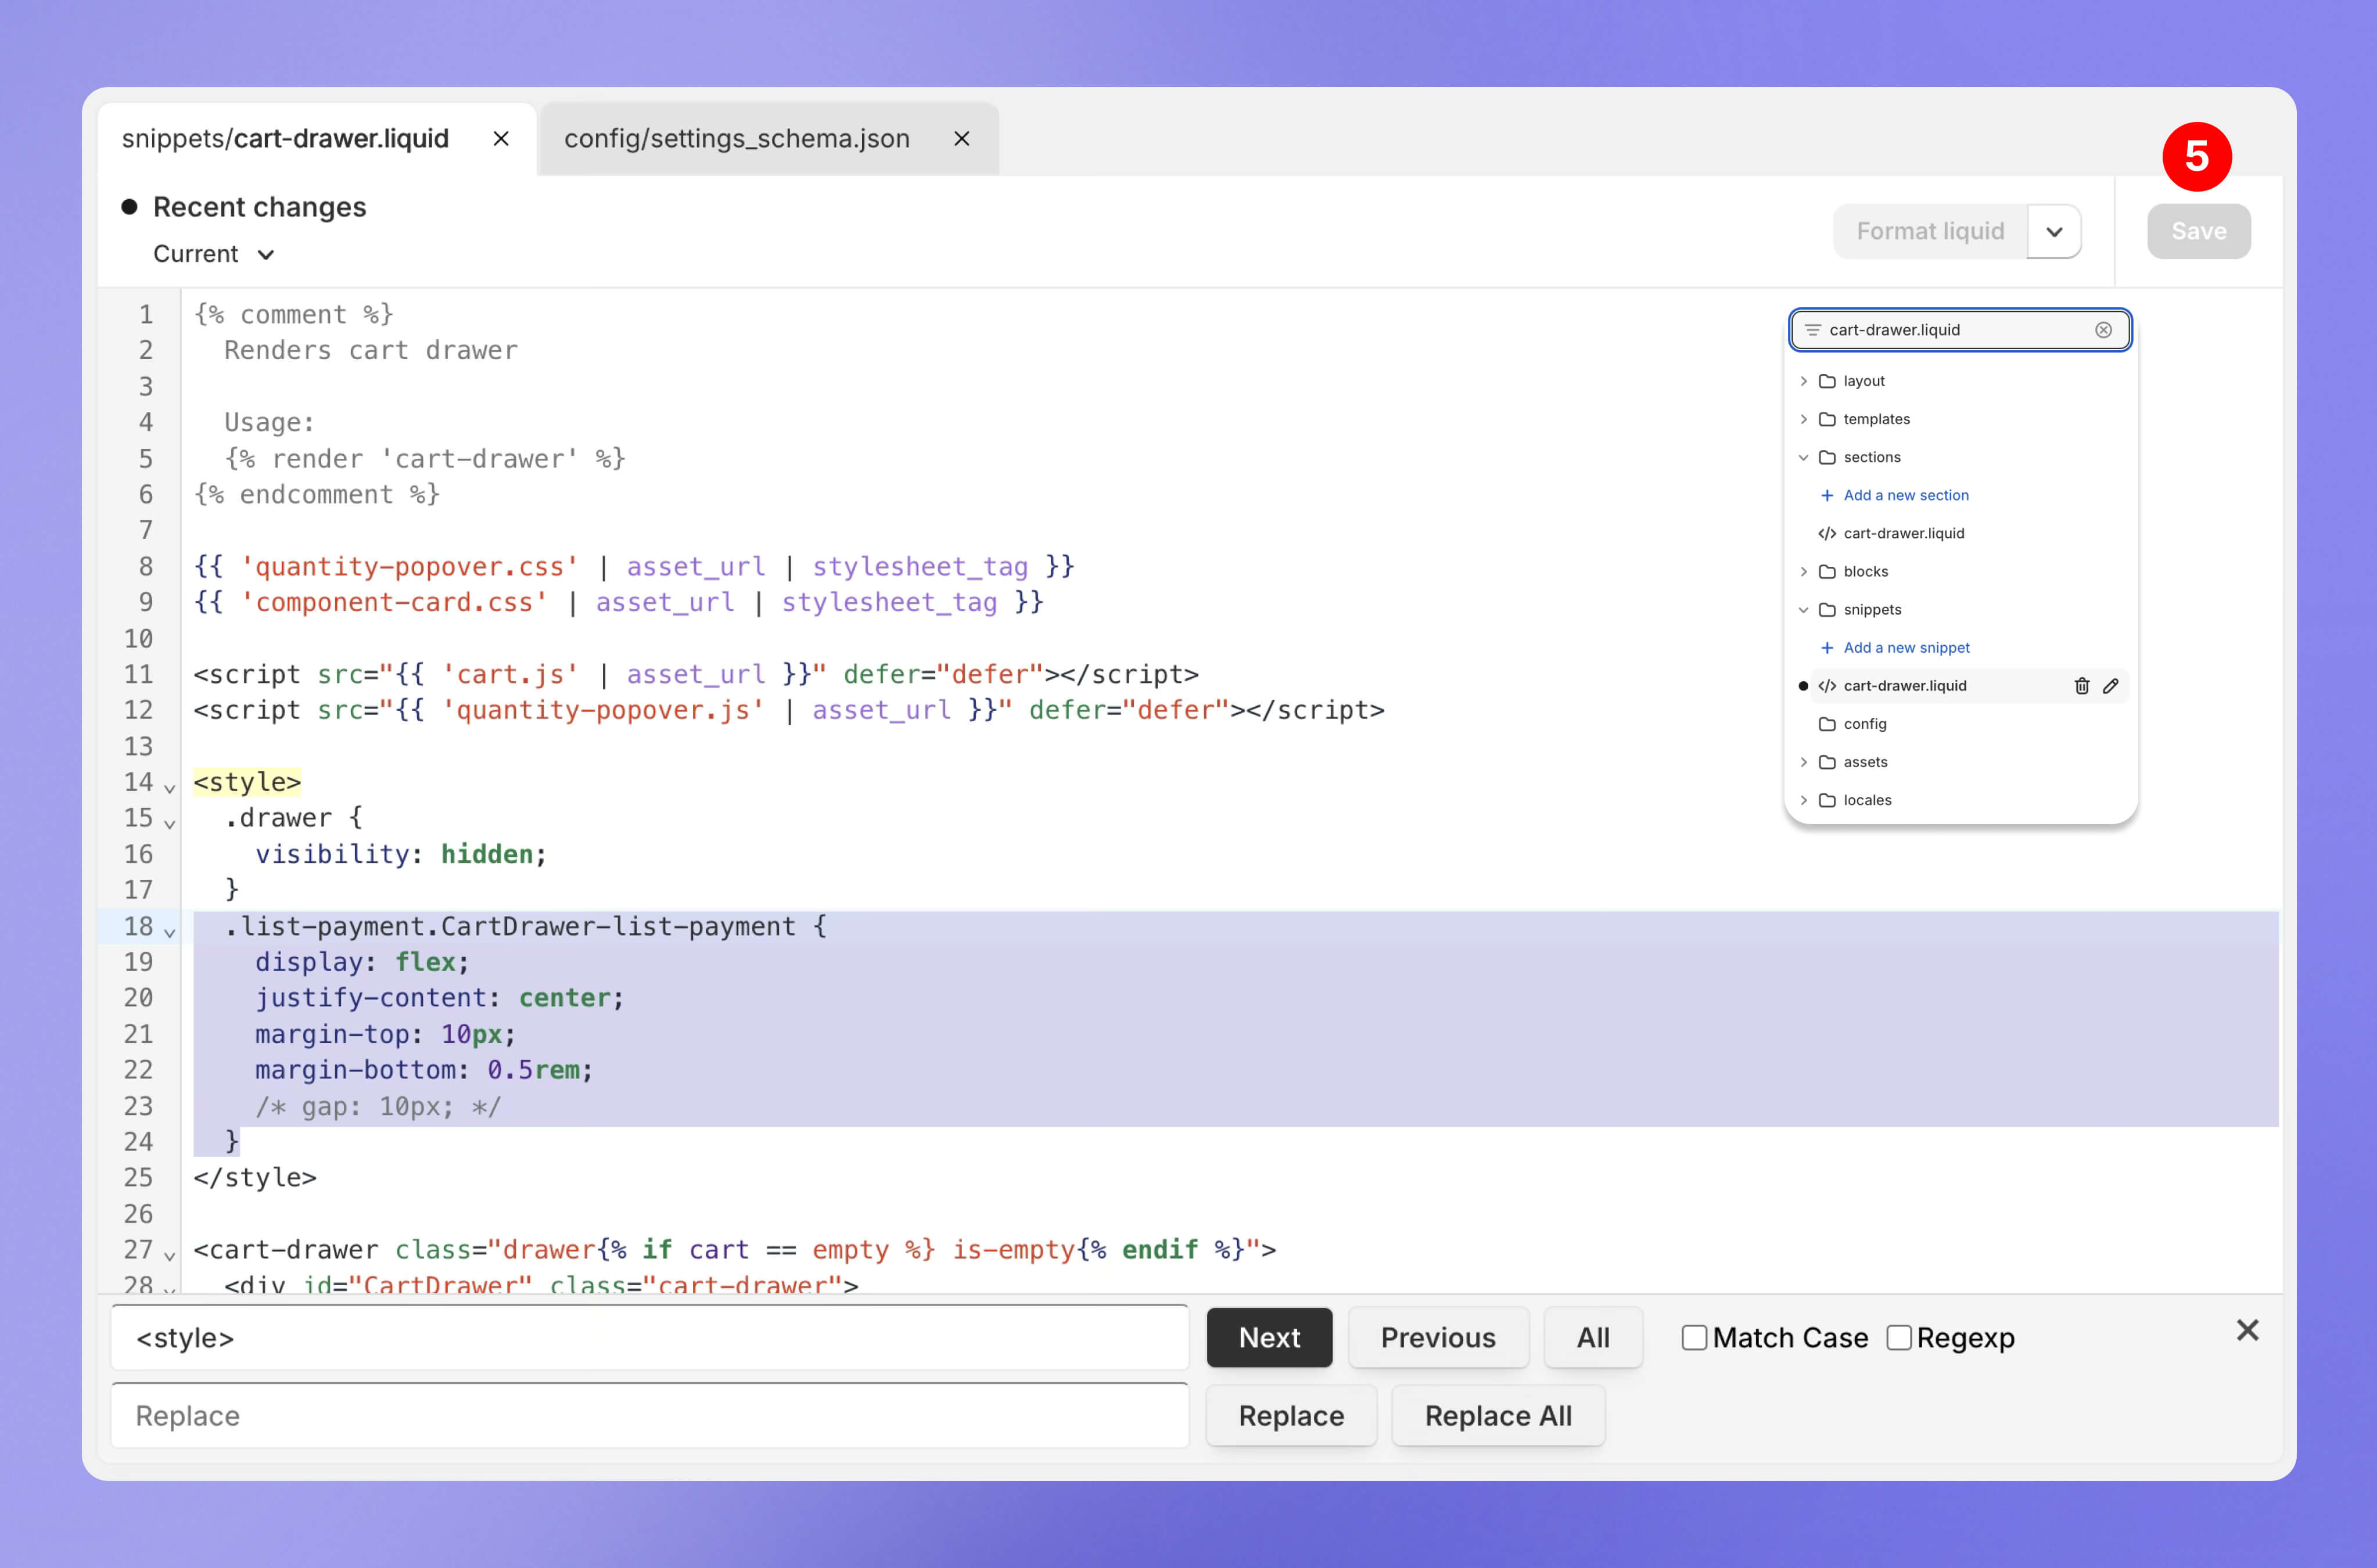Enable the Regexp checkbox

point(1898,1338)
